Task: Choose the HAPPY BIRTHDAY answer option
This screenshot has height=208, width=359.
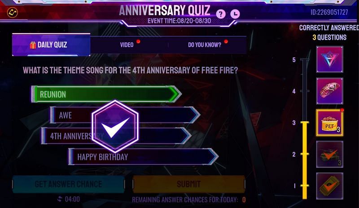Action: [144, 157]
